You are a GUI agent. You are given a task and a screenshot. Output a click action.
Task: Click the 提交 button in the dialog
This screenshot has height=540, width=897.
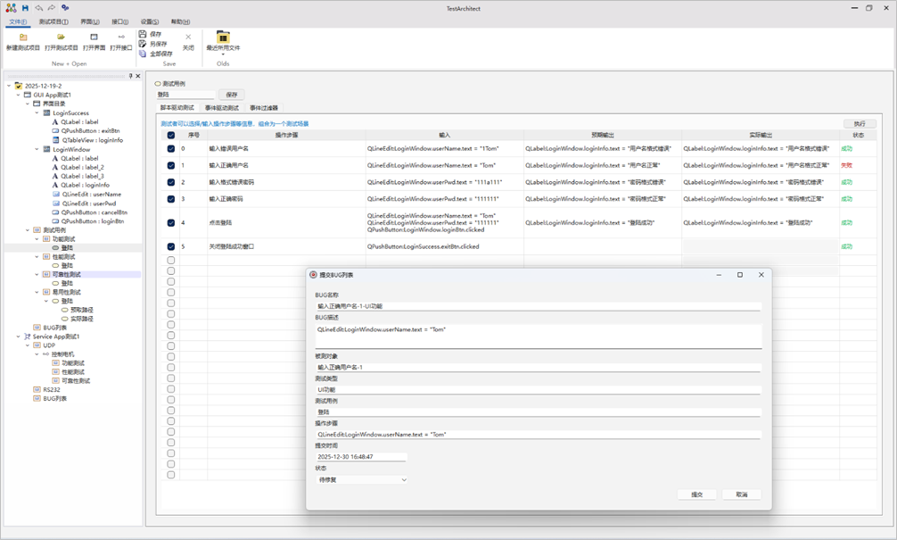[x=696, y=494]
